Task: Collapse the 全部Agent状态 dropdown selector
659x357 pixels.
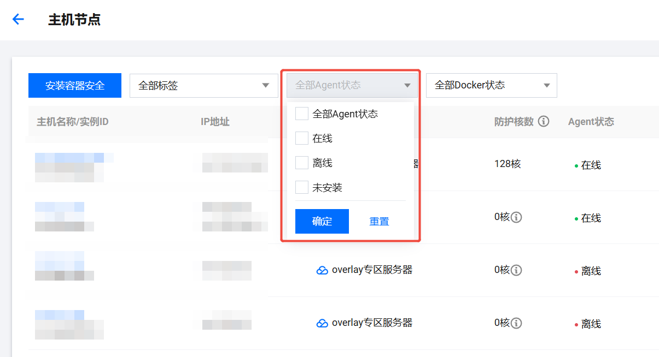Action: click(352, 86)
